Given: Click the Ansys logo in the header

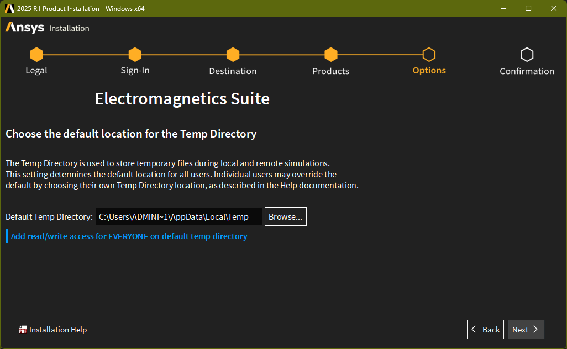Looking at the screenshot, I should tap(25, 28).
